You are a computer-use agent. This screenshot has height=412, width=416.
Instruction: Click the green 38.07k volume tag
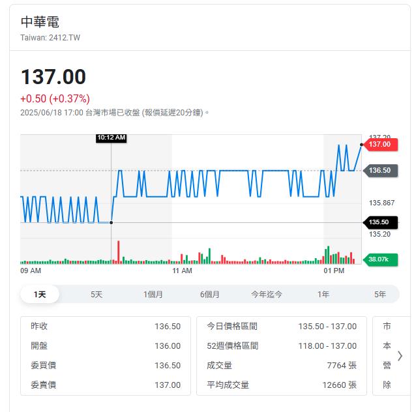pos(380,259)
